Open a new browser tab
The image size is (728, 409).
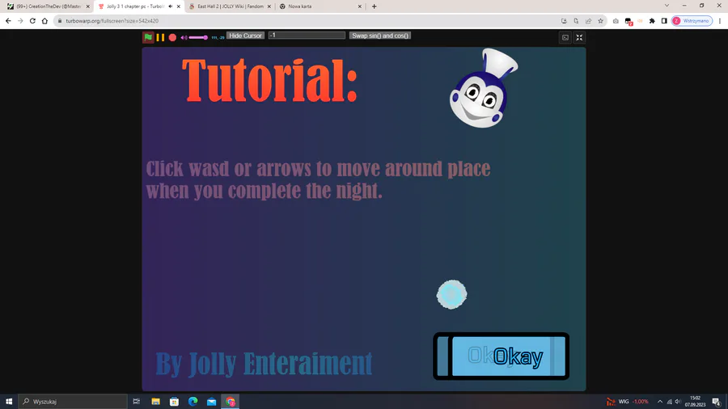tap(375, 6)
